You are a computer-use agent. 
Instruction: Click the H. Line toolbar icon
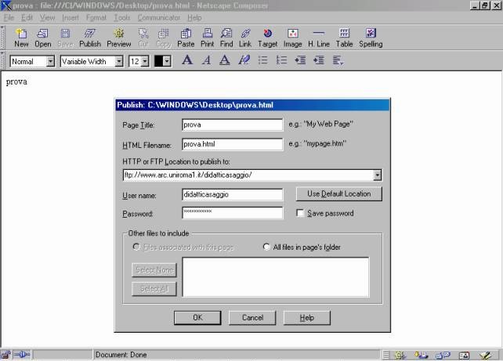[318, 38]
